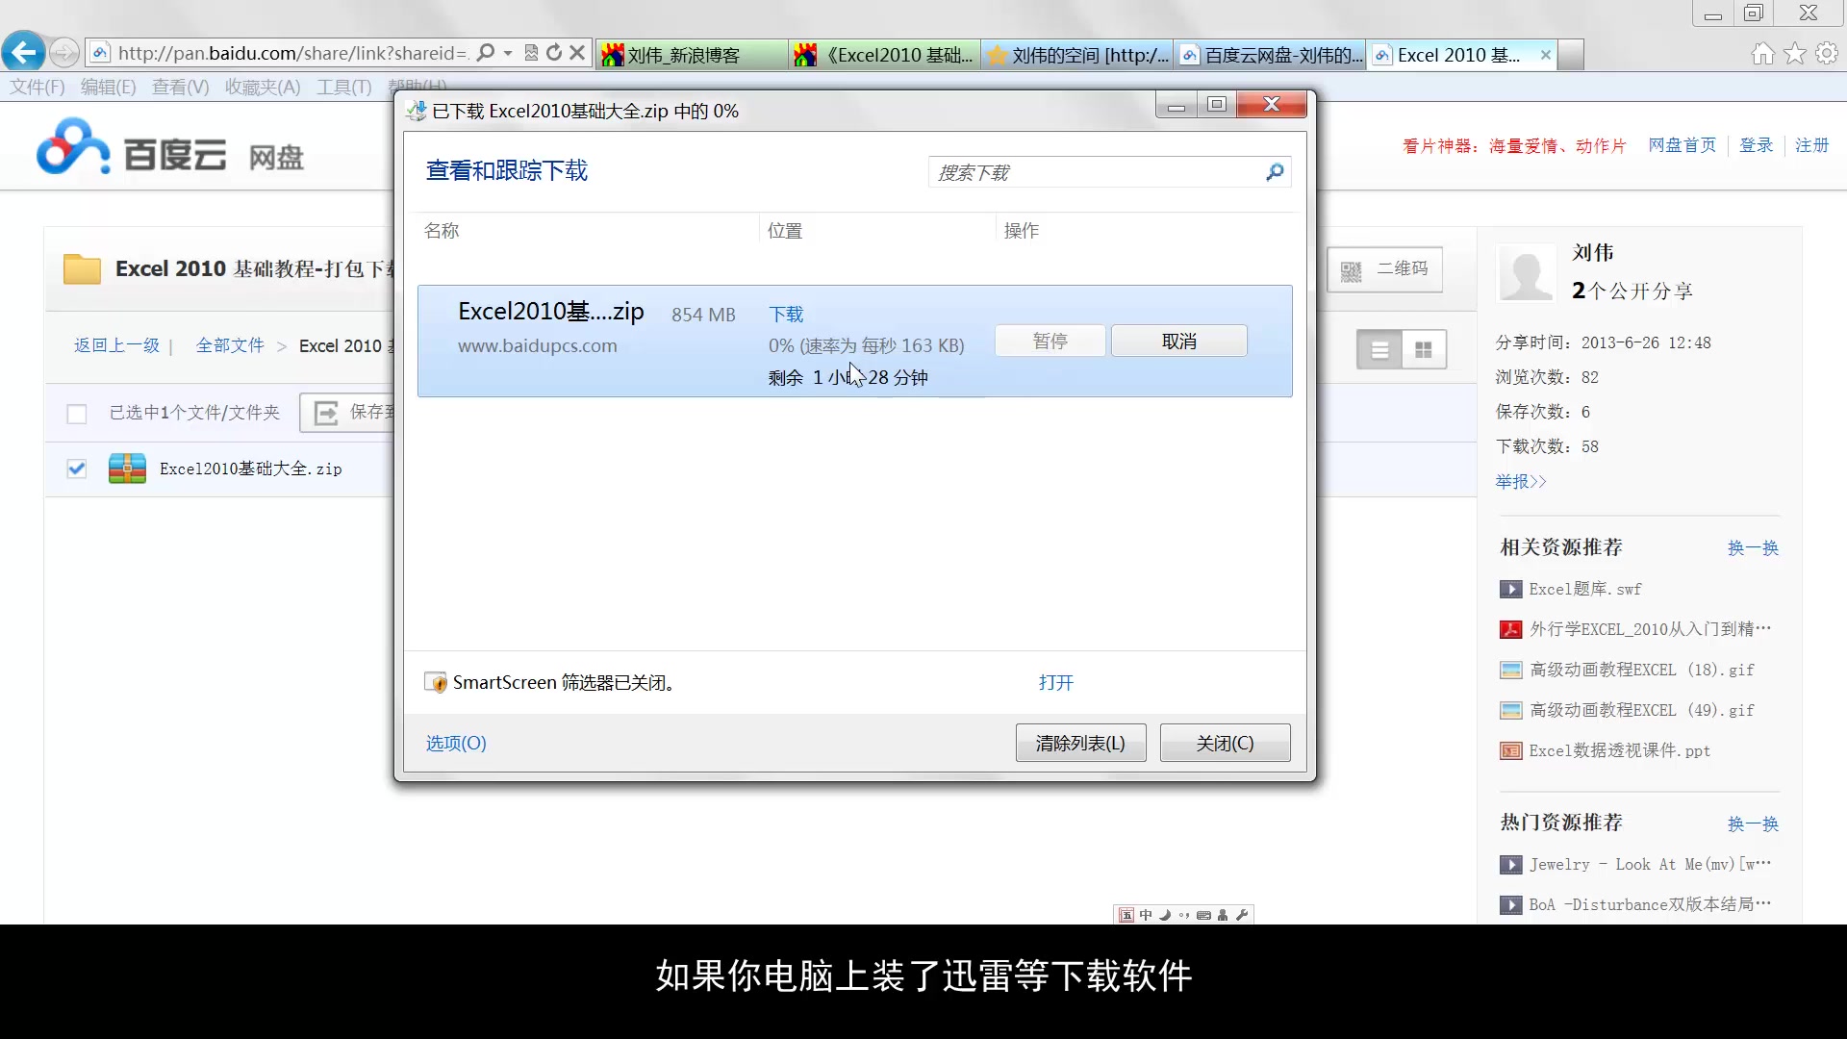Click the IME wrench settings icon
The height and width of the screenshot is (1039, 1847).
click(x=1242, y=915)
